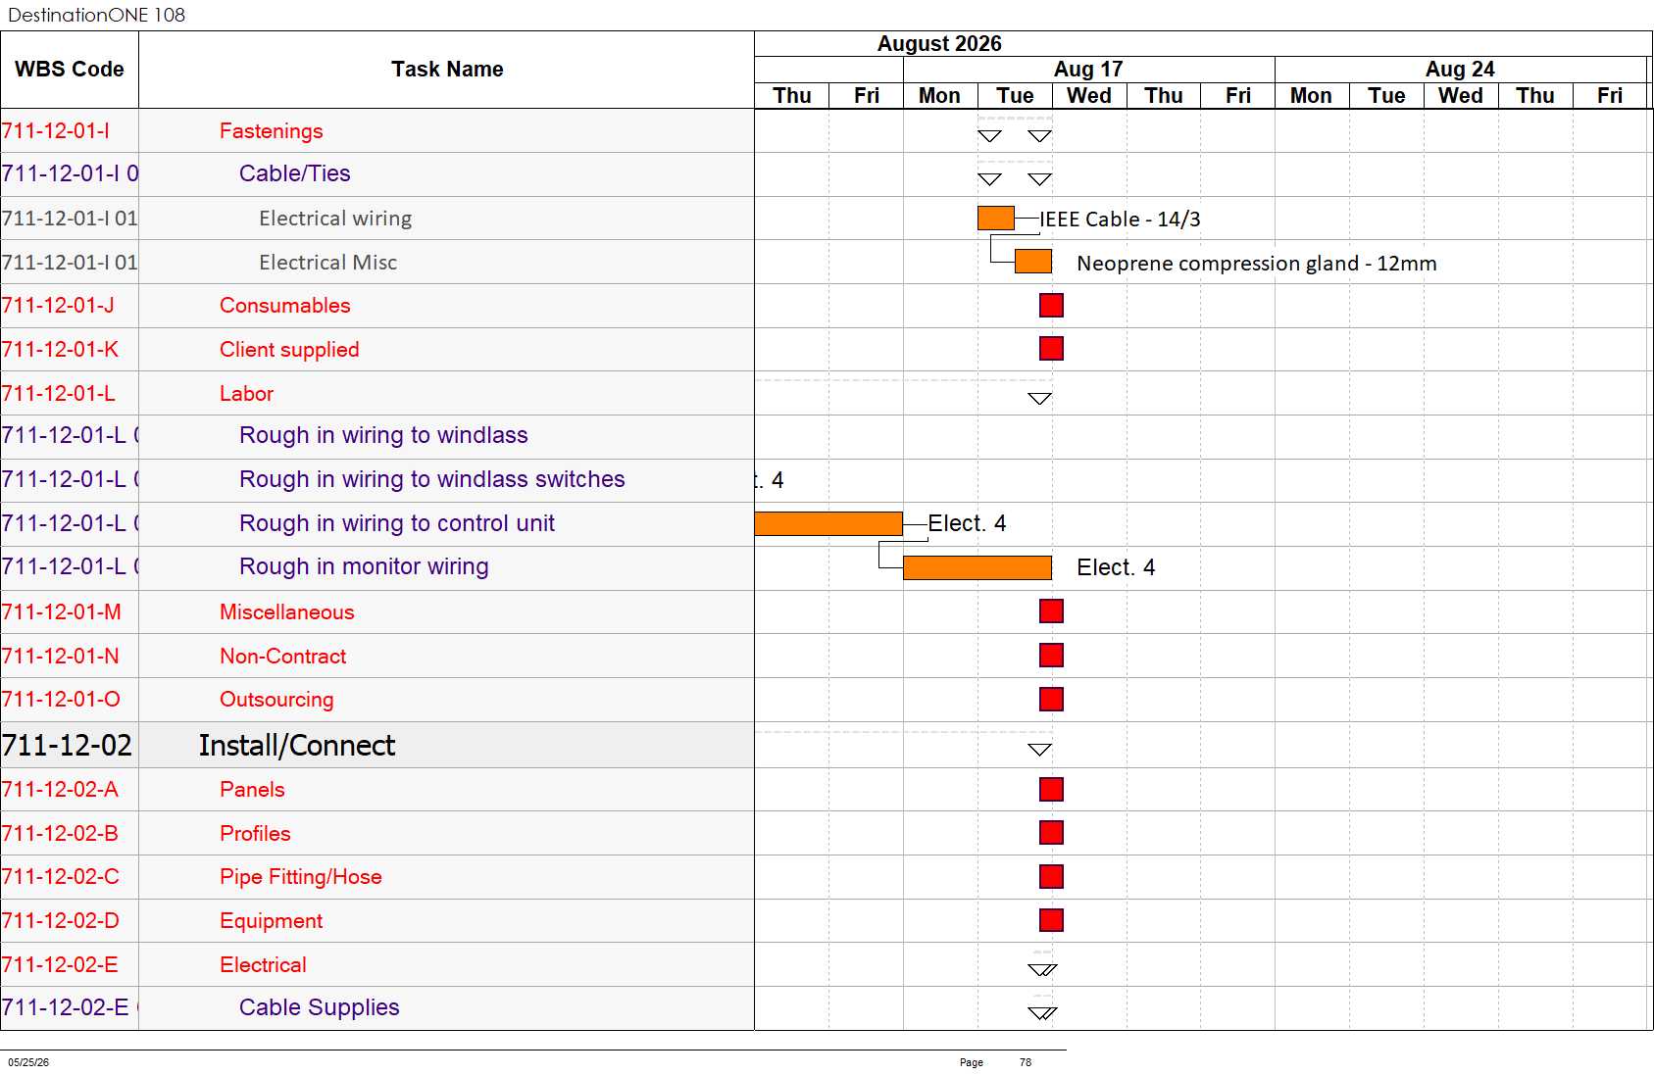
Task: Select the Electrical wiring task name
Action: 335,219
